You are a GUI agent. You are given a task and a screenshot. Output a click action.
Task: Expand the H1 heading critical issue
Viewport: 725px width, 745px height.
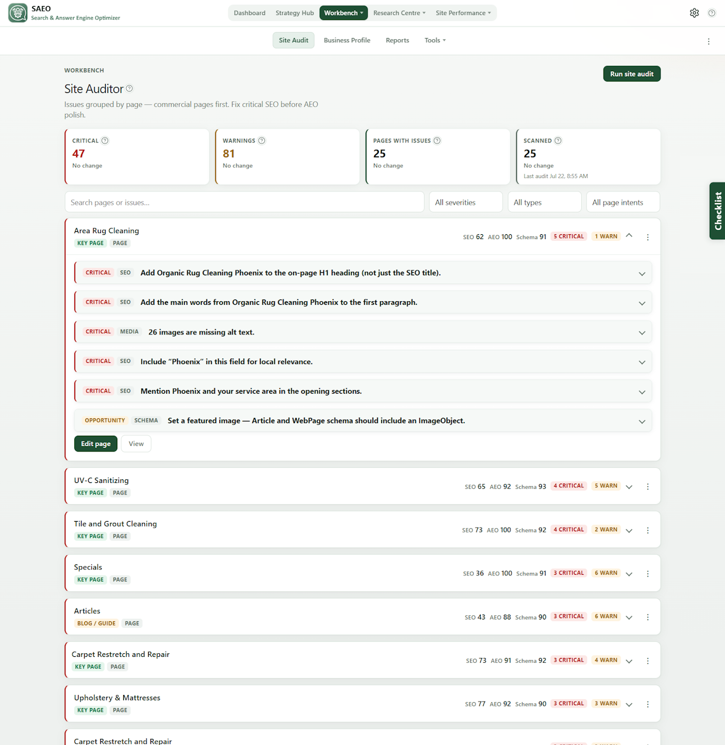642,273
